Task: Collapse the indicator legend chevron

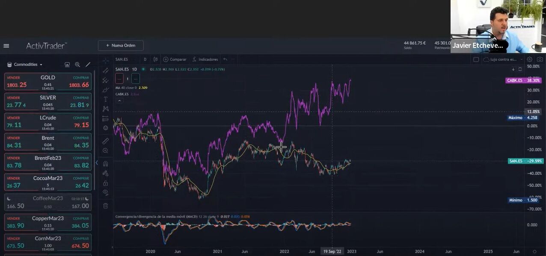Action: [x=119, y=101]
